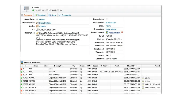Click the uptime value 62 day(s) 22 h 51 m

click(x=114, y=39)
